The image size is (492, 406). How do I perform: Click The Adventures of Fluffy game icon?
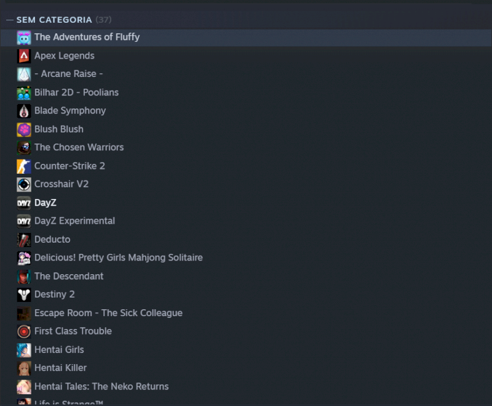point(24,38)
